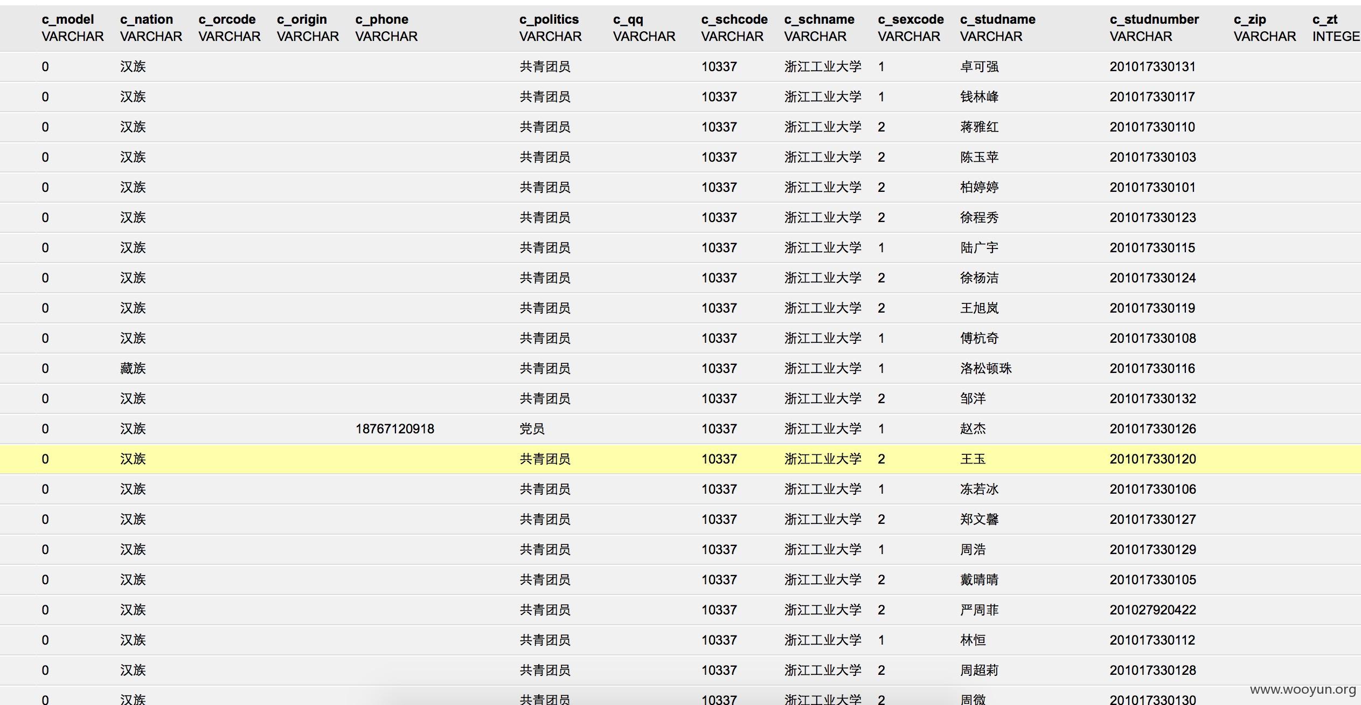This screenshot has height=705, width=1361.
Task: Select student number 201017330124
Action: point(1152,278)
